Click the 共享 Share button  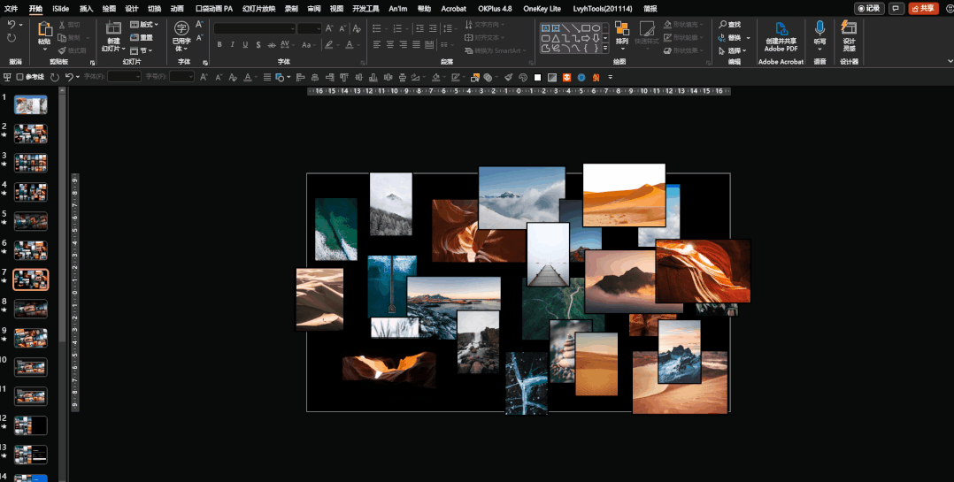(923, 9)
